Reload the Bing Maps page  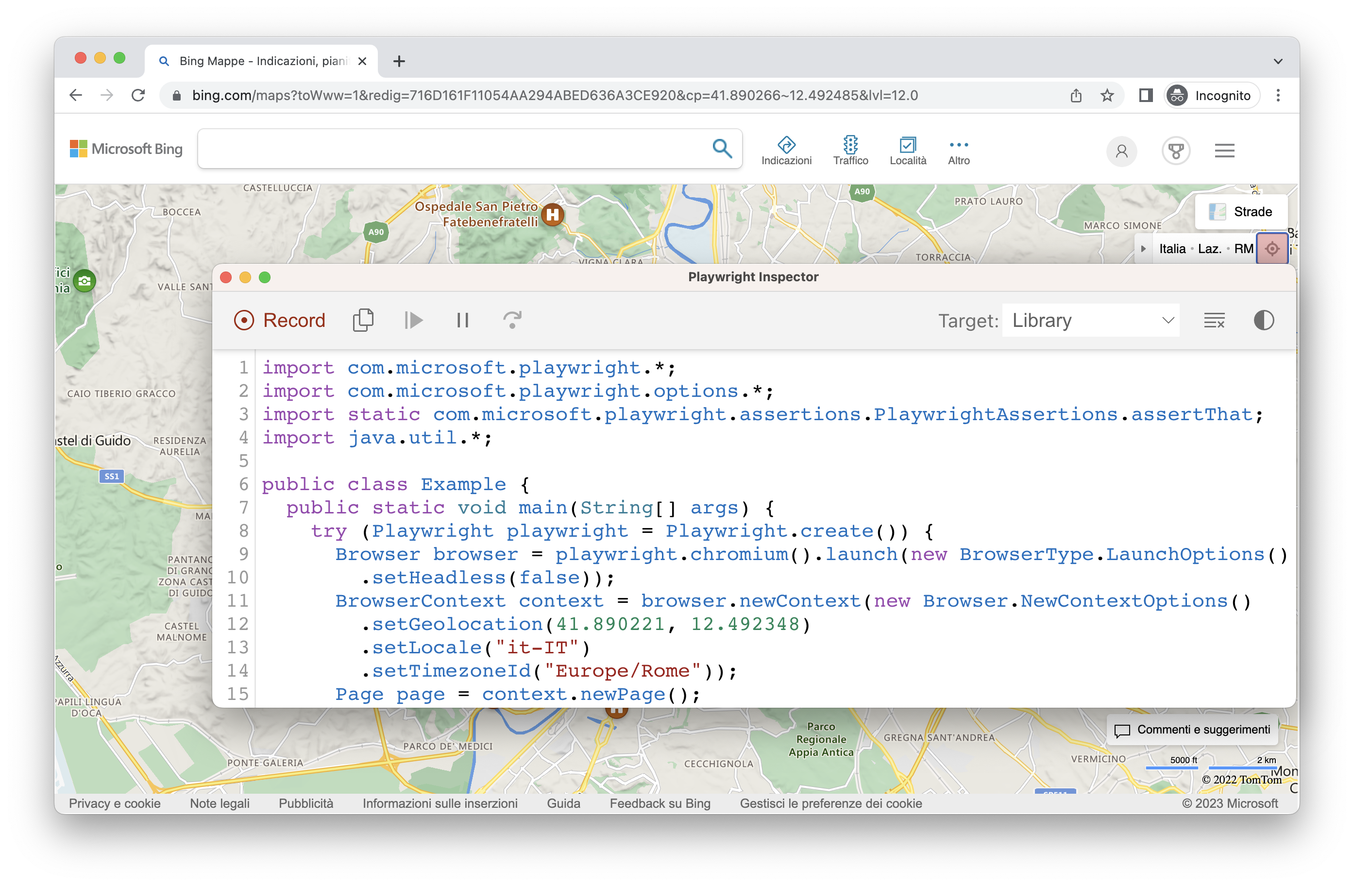tap(138, 95)
